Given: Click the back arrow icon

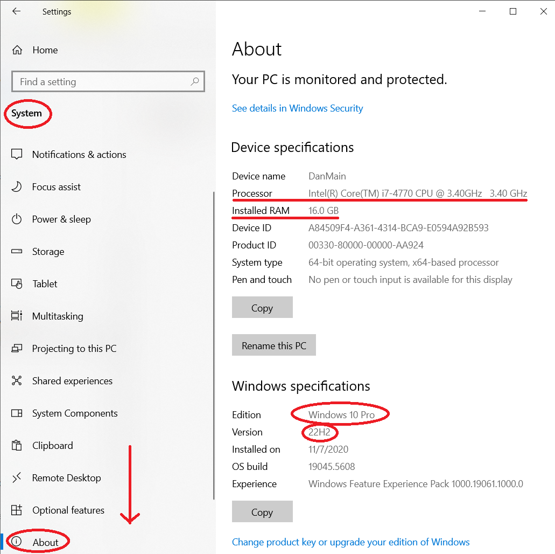Looking at the screenshot, I should pos(16,11).
